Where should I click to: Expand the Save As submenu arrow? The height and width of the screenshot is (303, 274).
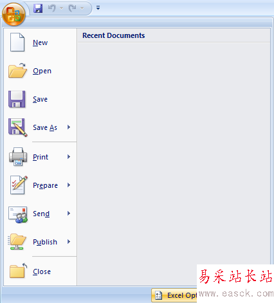[x=69, y=127]
